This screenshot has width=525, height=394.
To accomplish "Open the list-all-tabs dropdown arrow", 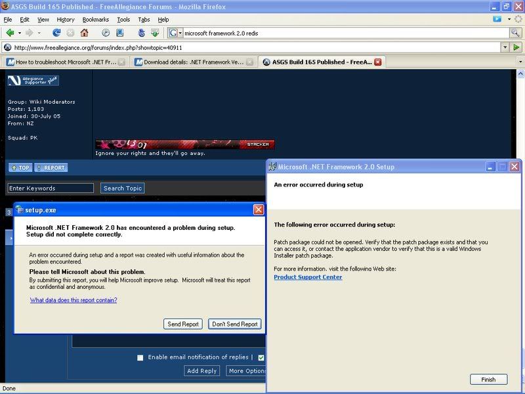I will pos(520,62).
